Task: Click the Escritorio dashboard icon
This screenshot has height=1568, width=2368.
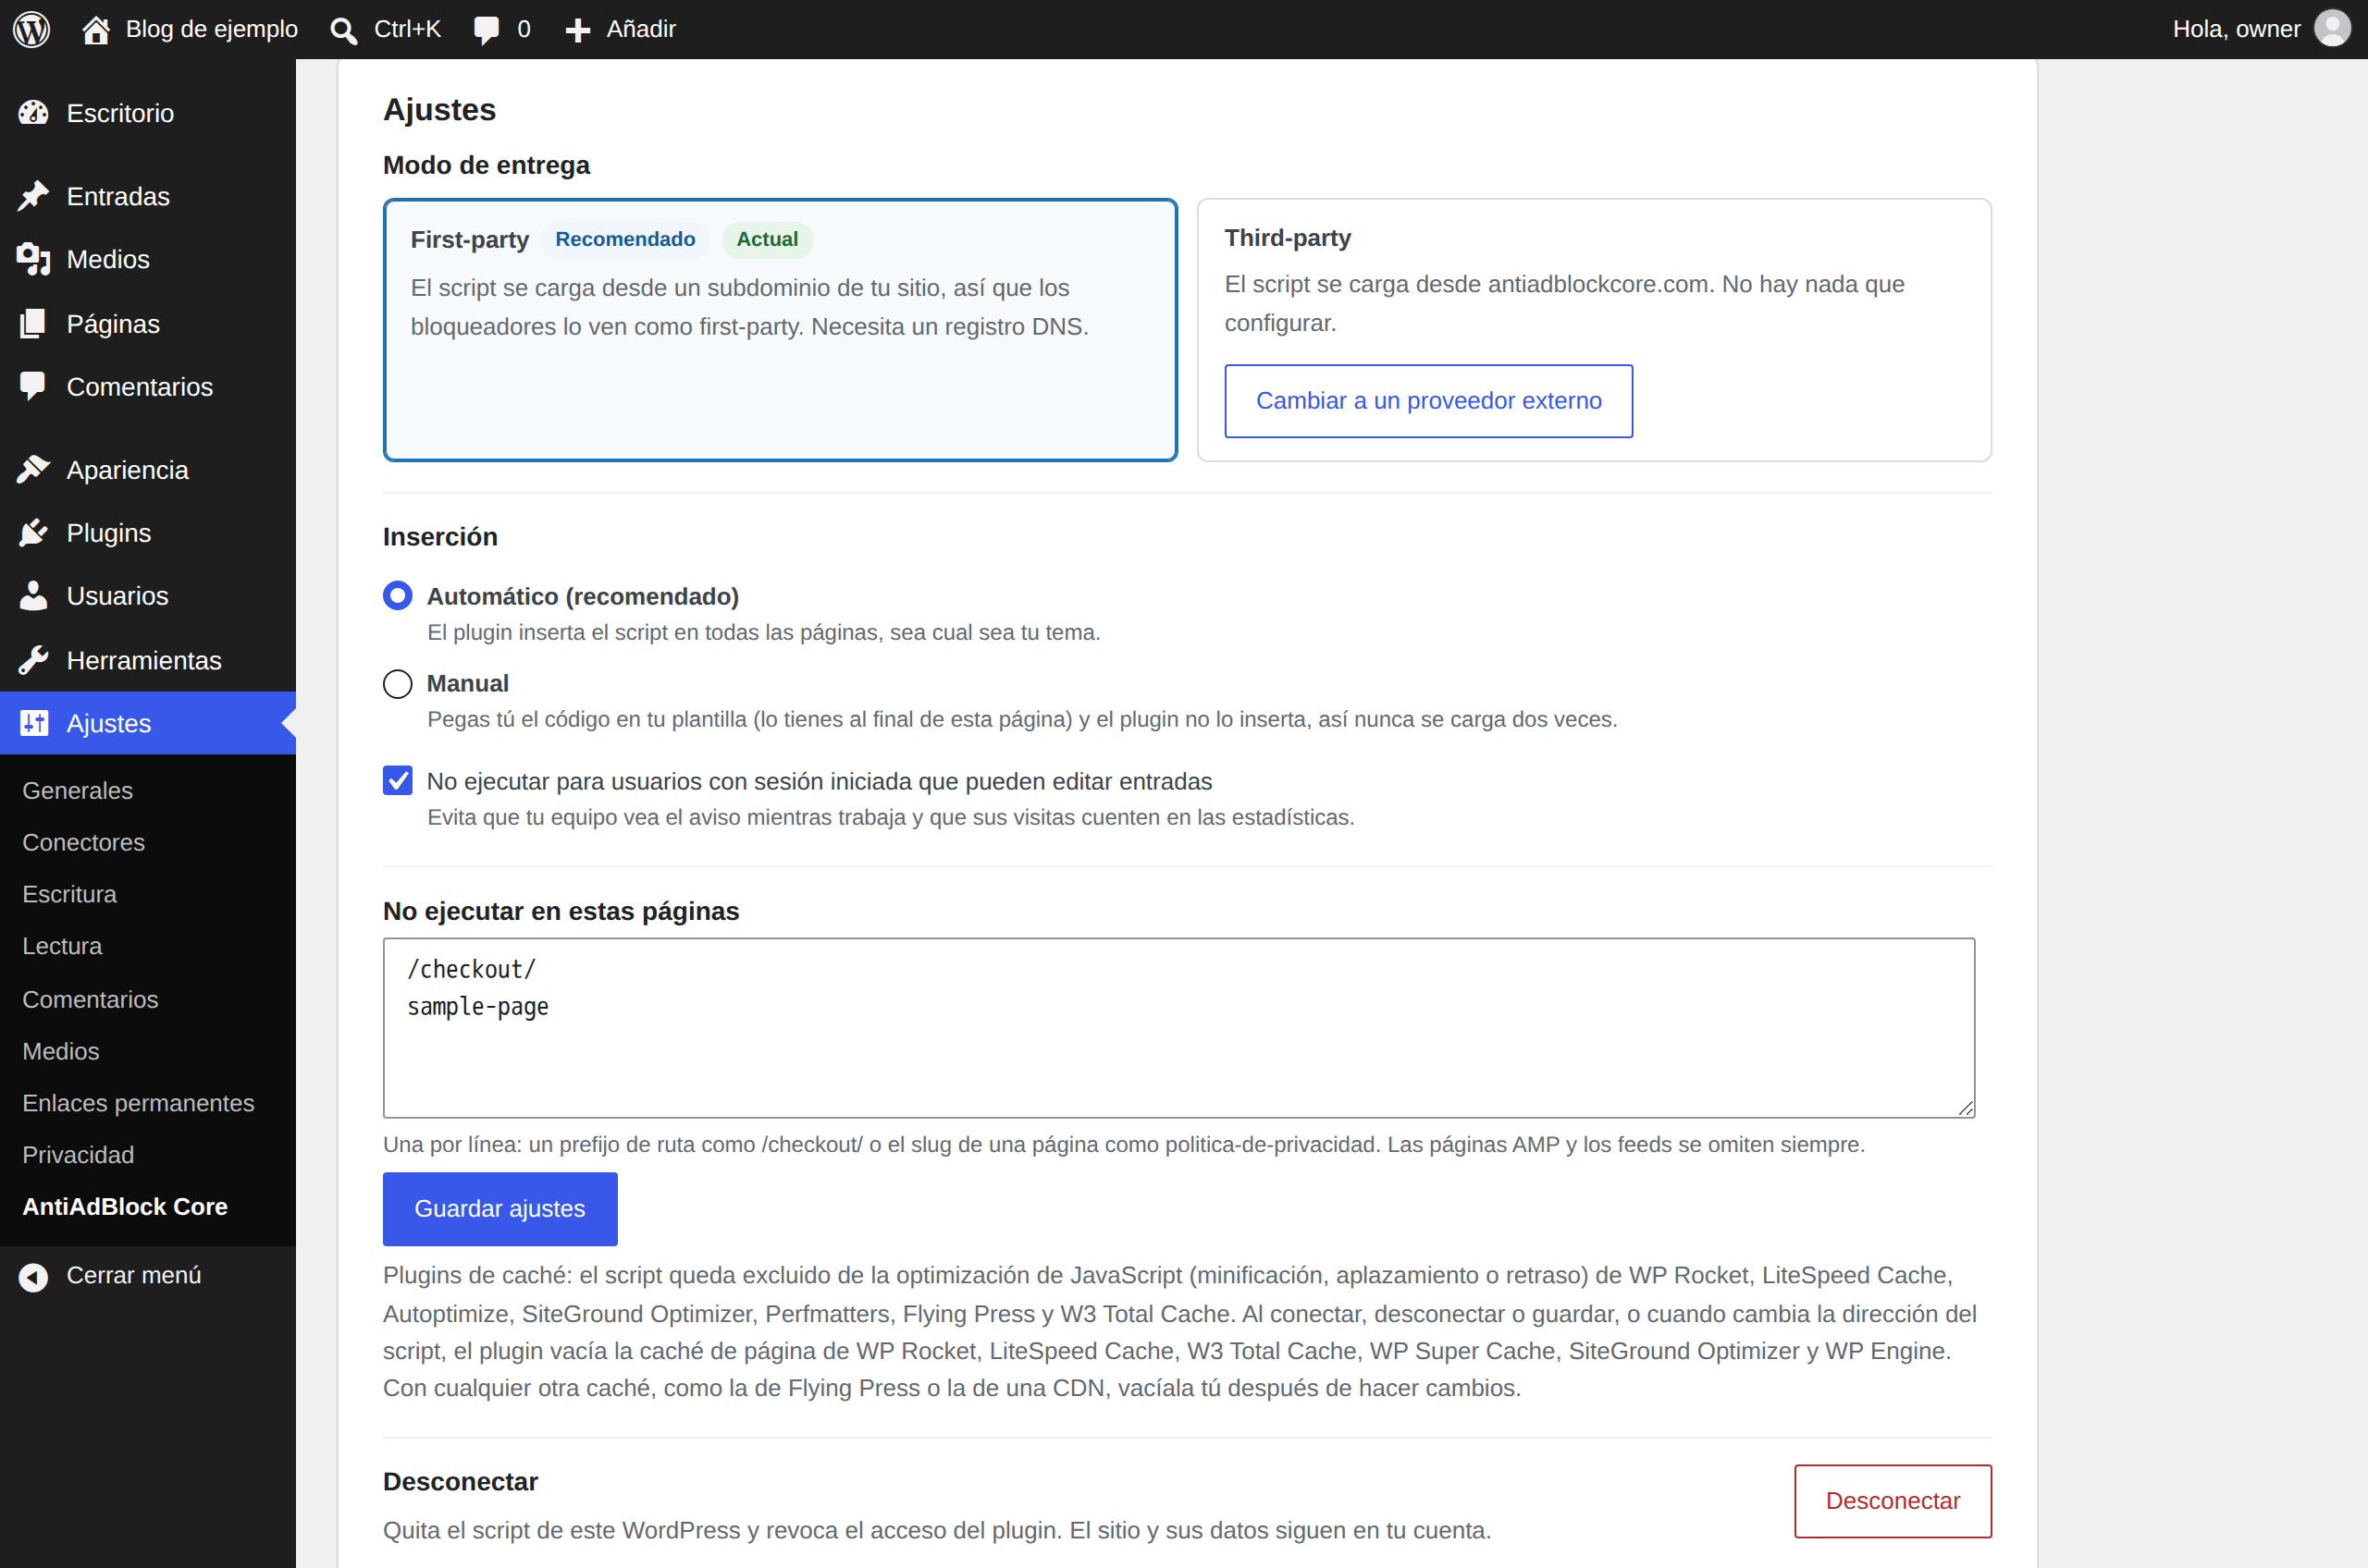Action: pyautogui.click(x=33, y=113)
